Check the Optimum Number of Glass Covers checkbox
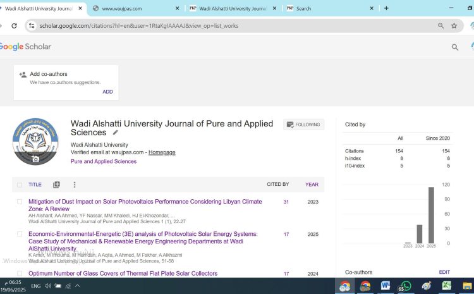This screenshot has width=474, height=294. tap(20, 273)
